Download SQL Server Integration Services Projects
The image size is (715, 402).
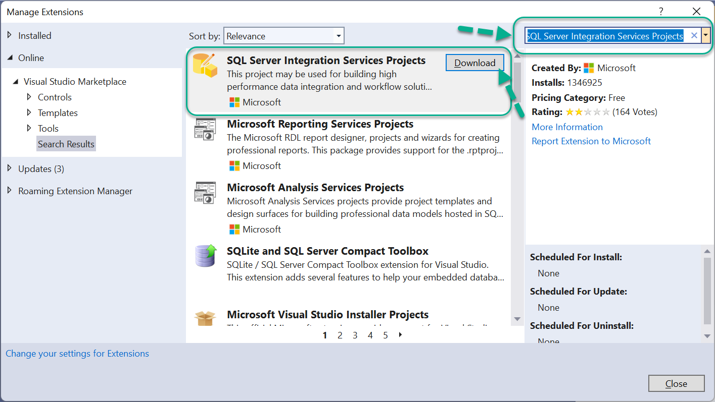pyautogui.click(x=475, y=63)
